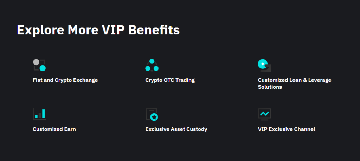
Task: Click the teal coin in the Loan icon
Action: [262, 63]
